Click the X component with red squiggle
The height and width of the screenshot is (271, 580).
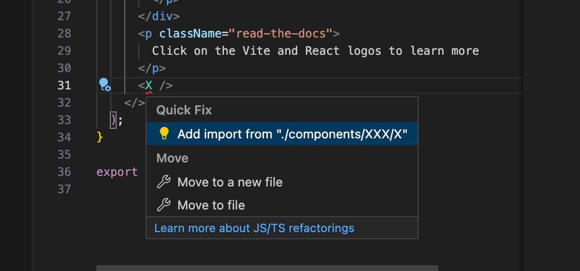[149, 86]
